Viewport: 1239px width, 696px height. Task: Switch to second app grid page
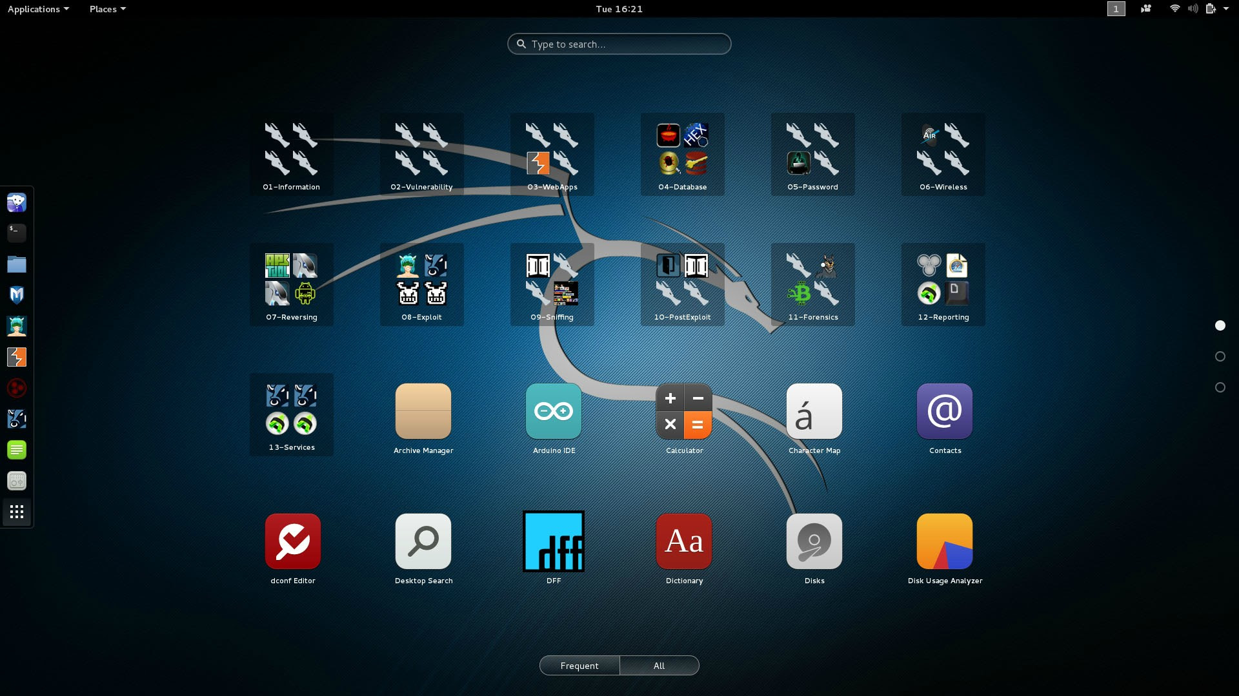(1220, 356)
